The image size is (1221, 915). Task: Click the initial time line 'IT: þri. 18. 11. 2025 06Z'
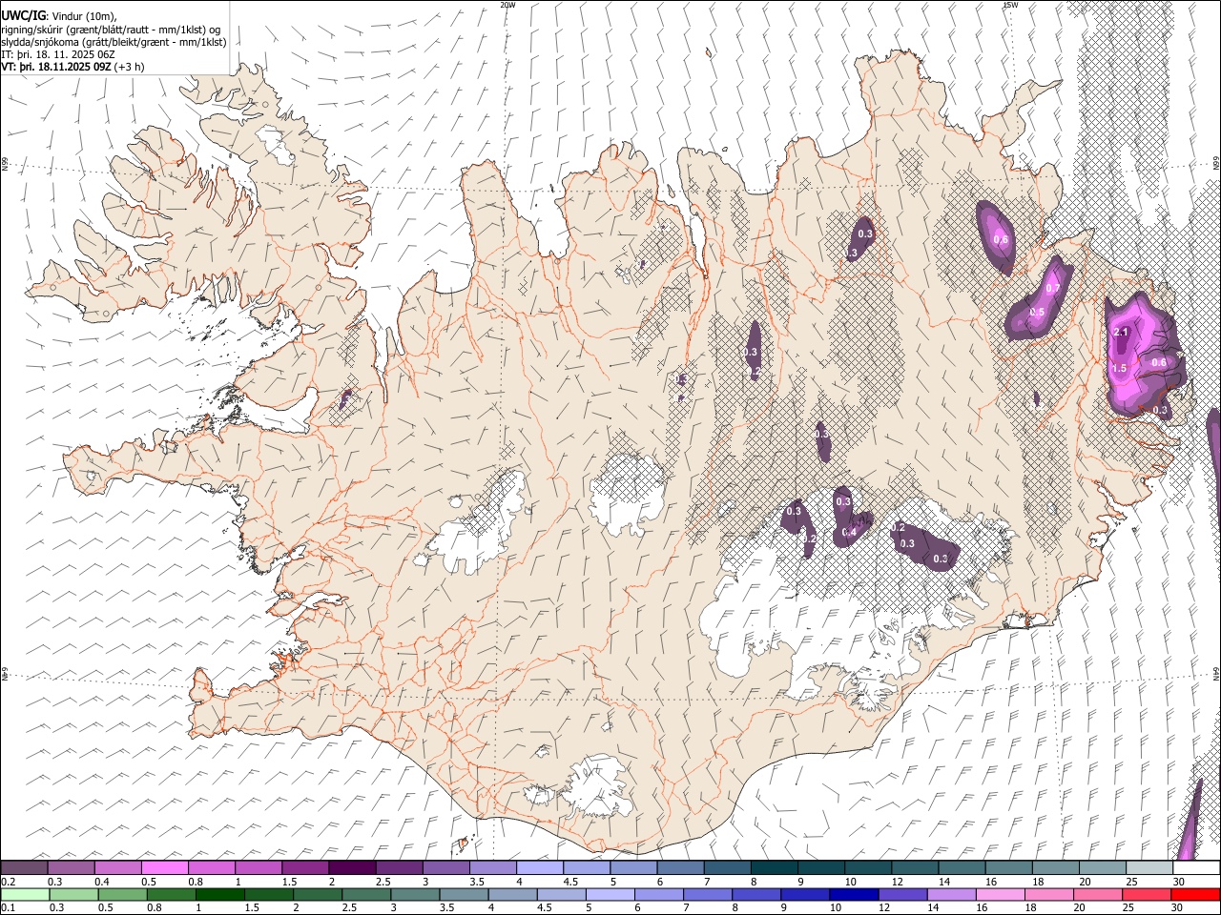click(x=58, y=54)
